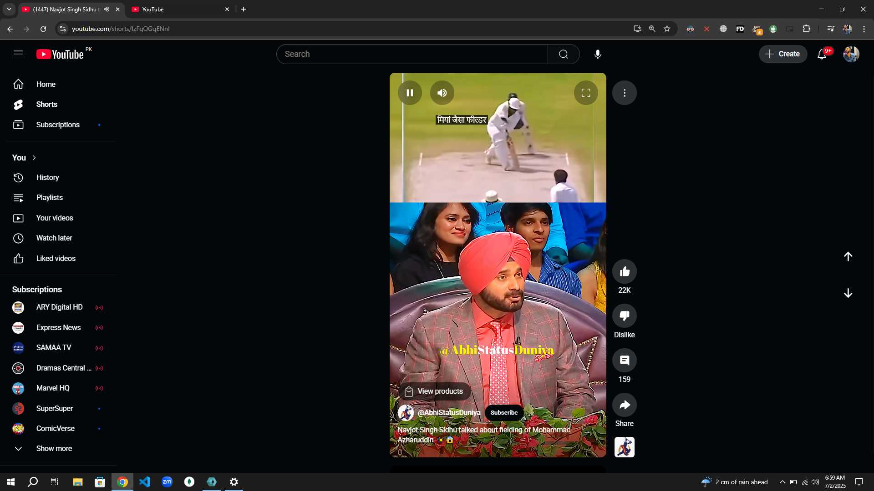Open the Create menu
Viewport: 874px width, 491px height.
[783, 54]
